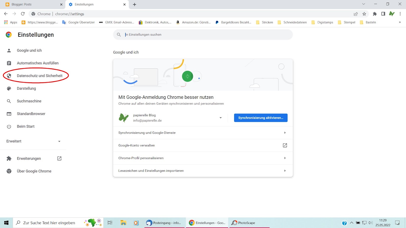Screen dimensions: 406x228
Task: Open Lesezeichen und Einstellungen importieren
Action: (x=203, y=171)
